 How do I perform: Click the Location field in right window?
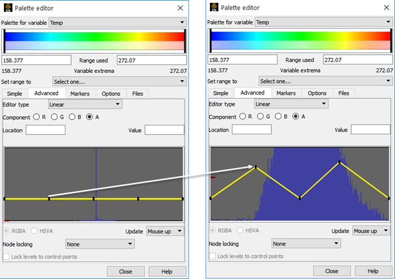[252, 129]
